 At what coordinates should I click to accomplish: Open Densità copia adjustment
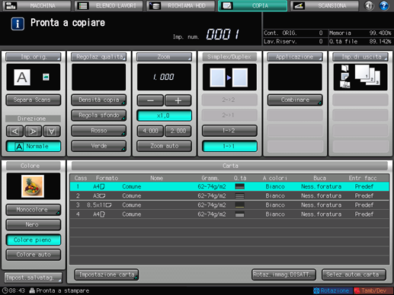99,100
